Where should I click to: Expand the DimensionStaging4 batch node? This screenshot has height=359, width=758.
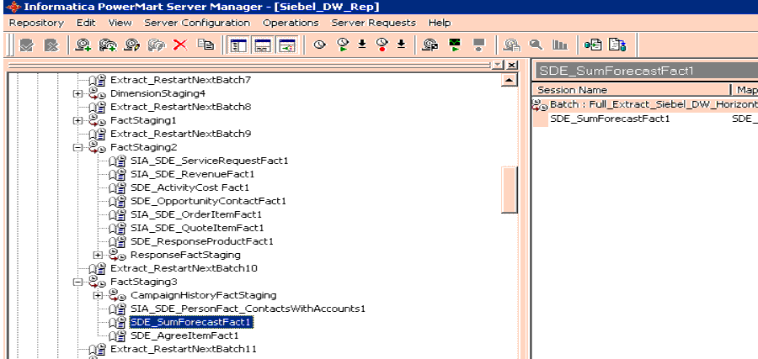point(77,93)
